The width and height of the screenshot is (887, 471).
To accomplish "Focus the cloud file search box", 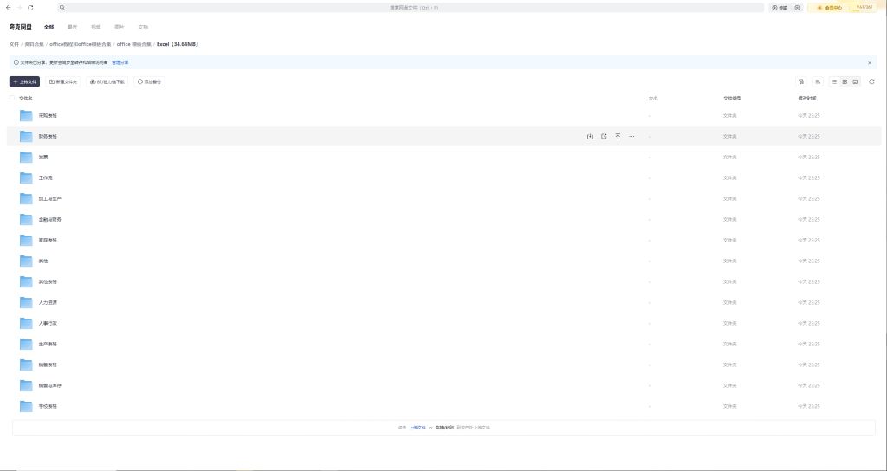I will click(x=413, y=7).
